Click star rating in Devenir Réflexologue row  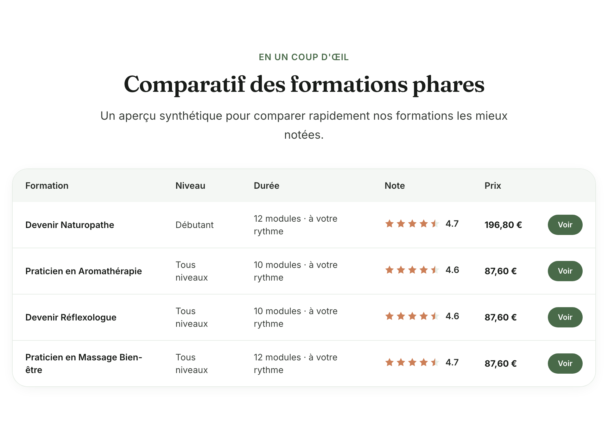click(412, 316)
